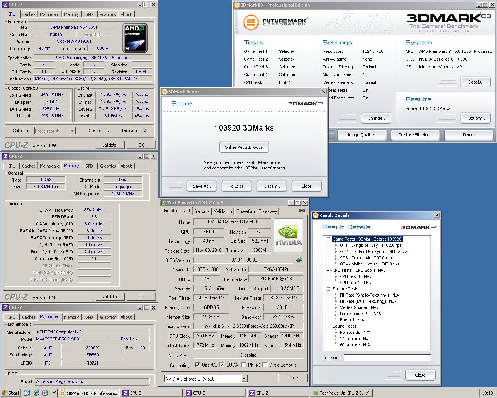The width and height of the screenshot is (497, 398).
Task: Switch to 3DMark03 Professional in the taskbar
Action: [x=89, y=393]
